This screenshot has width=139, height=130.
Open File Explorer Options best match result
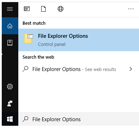(79, 40)
